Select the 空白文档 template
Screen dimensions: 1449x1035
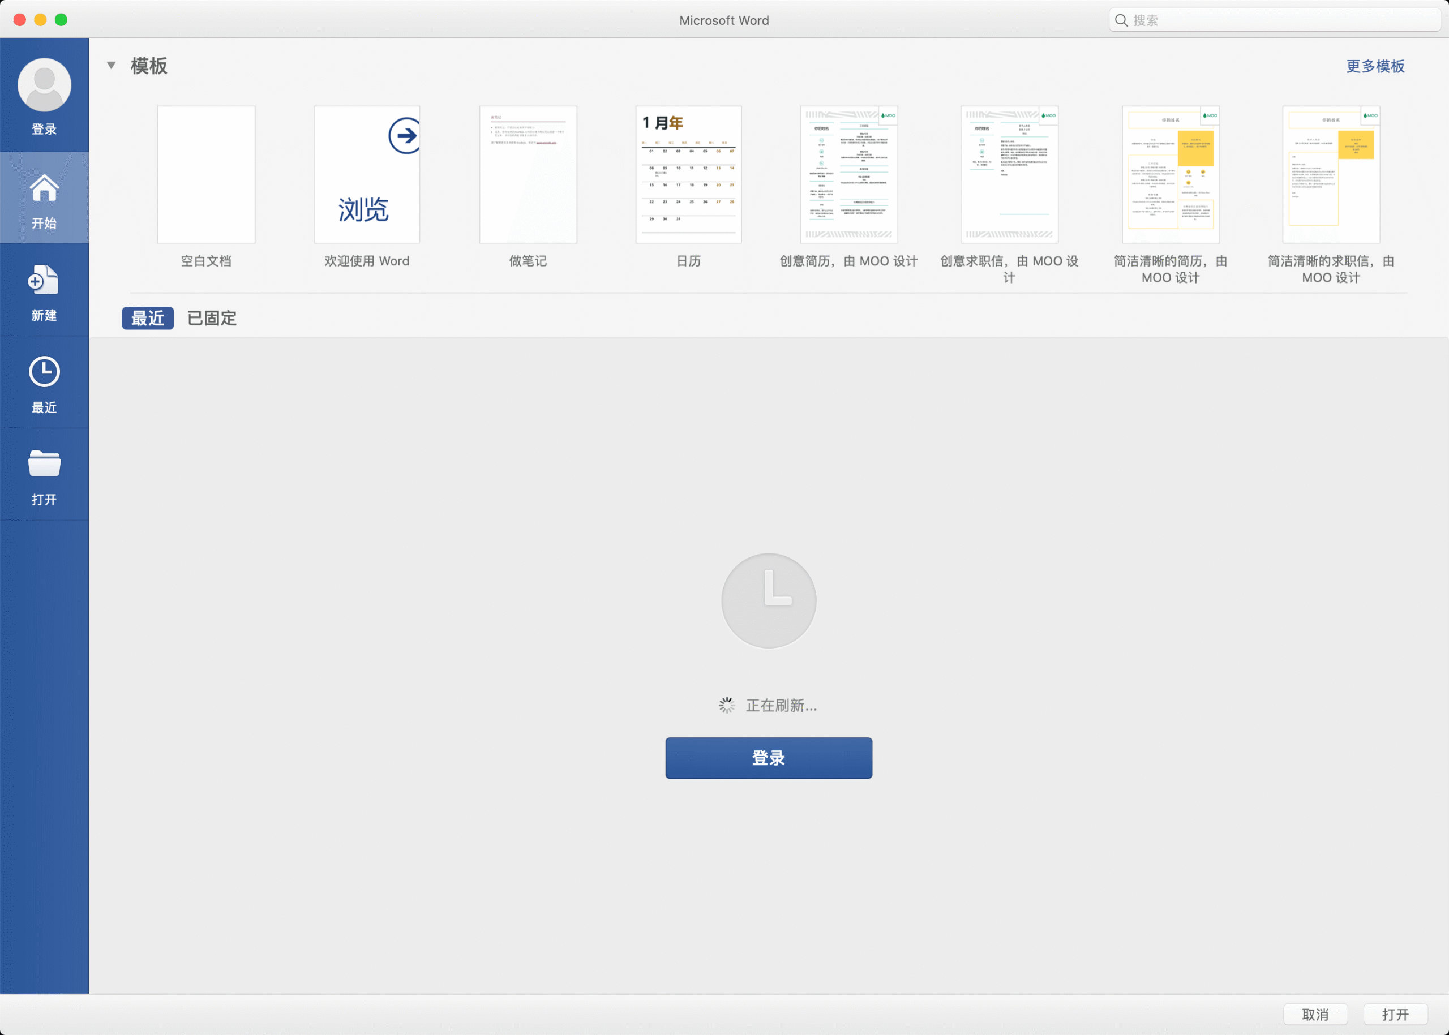(205, 174)
